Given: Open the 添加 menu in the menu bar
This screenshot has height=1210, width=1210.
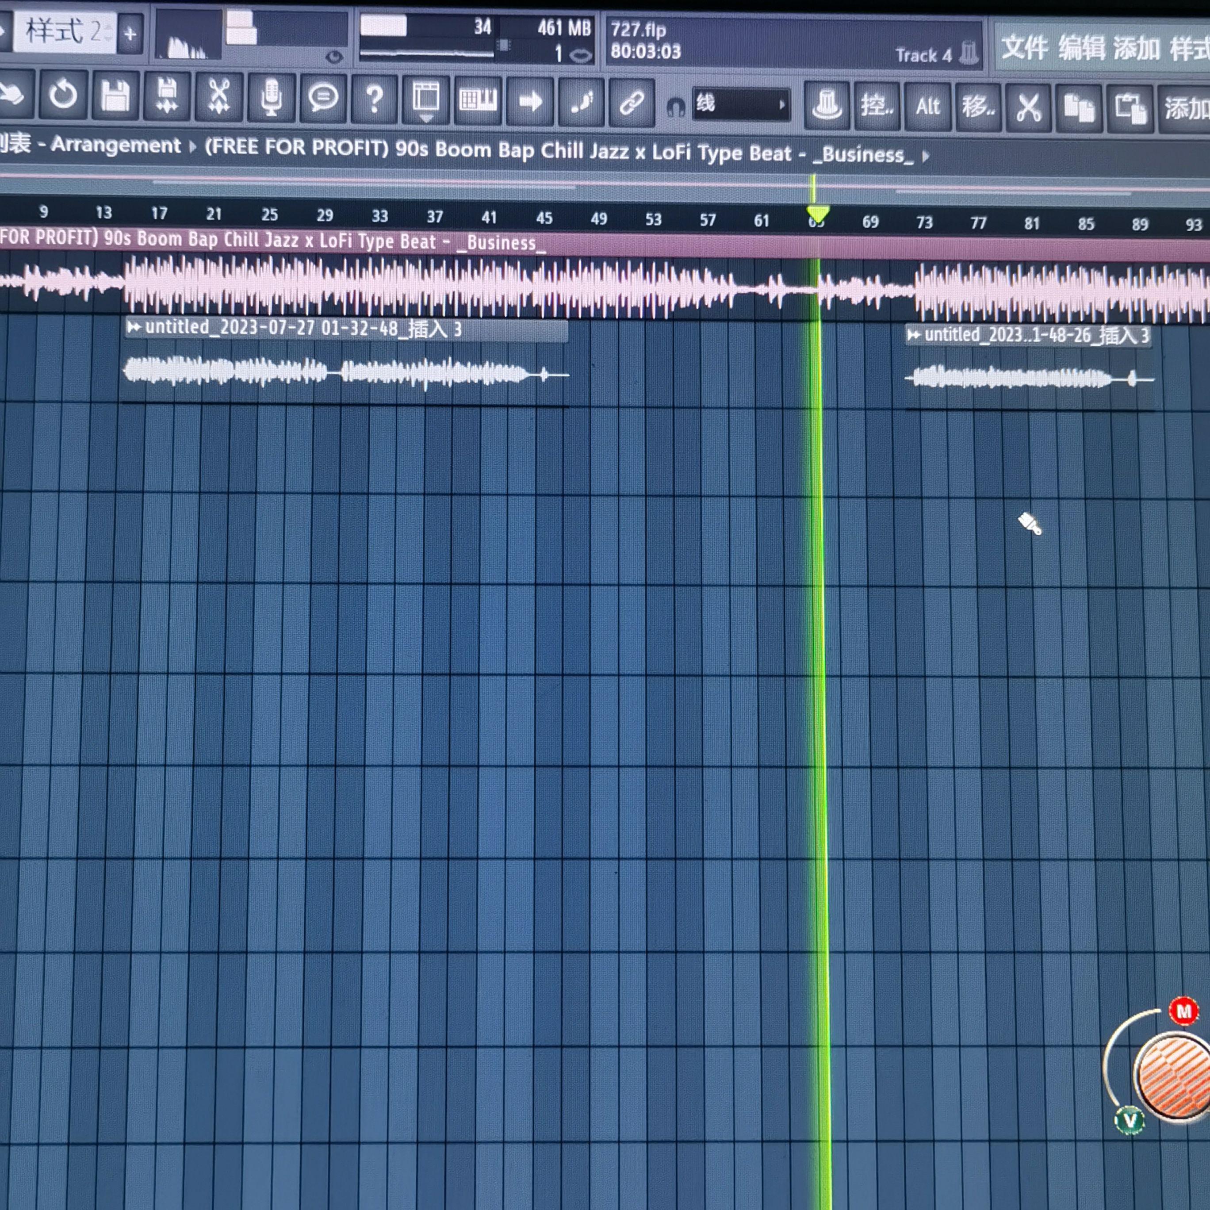Looking at the screenshot, I should click(x=1137, y=49).
